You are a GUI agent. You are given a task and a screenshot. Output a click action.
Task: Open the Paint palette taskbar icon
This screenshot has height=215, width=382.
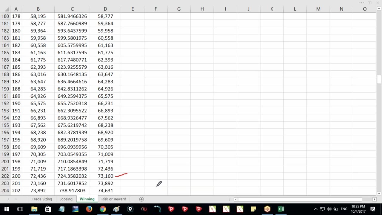click(x=116, y=209)
